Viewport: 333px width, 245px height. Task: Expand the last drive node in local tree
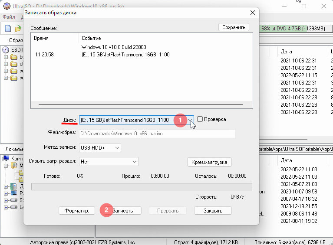pyautogui.click(x=6, y=207)
